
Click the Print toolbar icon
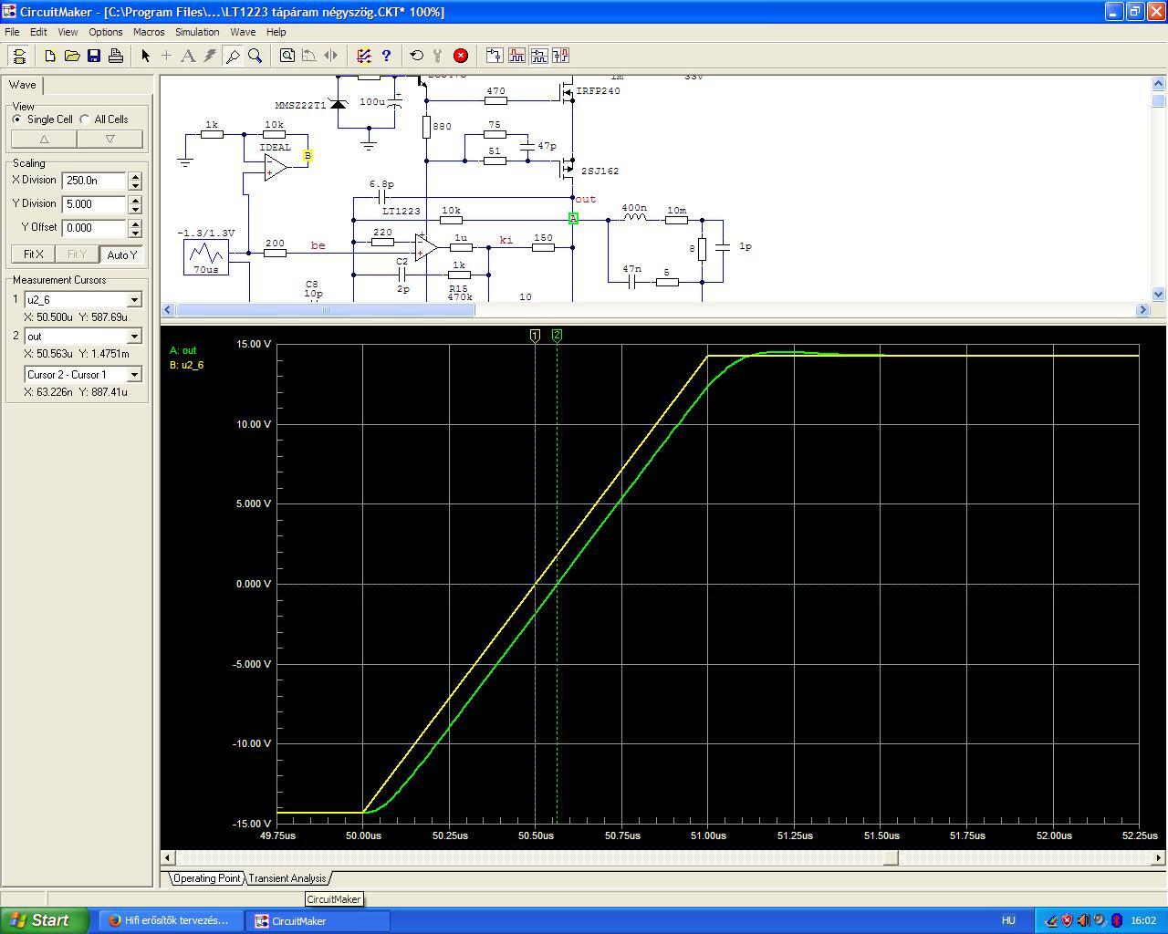116,56
